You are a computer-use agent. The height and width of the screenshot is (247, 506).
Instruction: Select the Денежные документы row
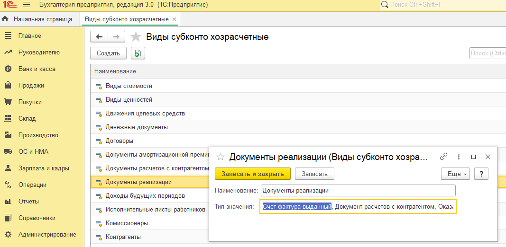click(x=298, y=127)
